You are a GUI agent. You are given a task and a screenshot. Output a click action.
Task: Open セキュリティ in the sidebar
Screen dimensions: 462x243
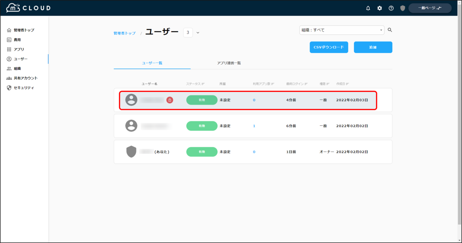click(24, 88)
